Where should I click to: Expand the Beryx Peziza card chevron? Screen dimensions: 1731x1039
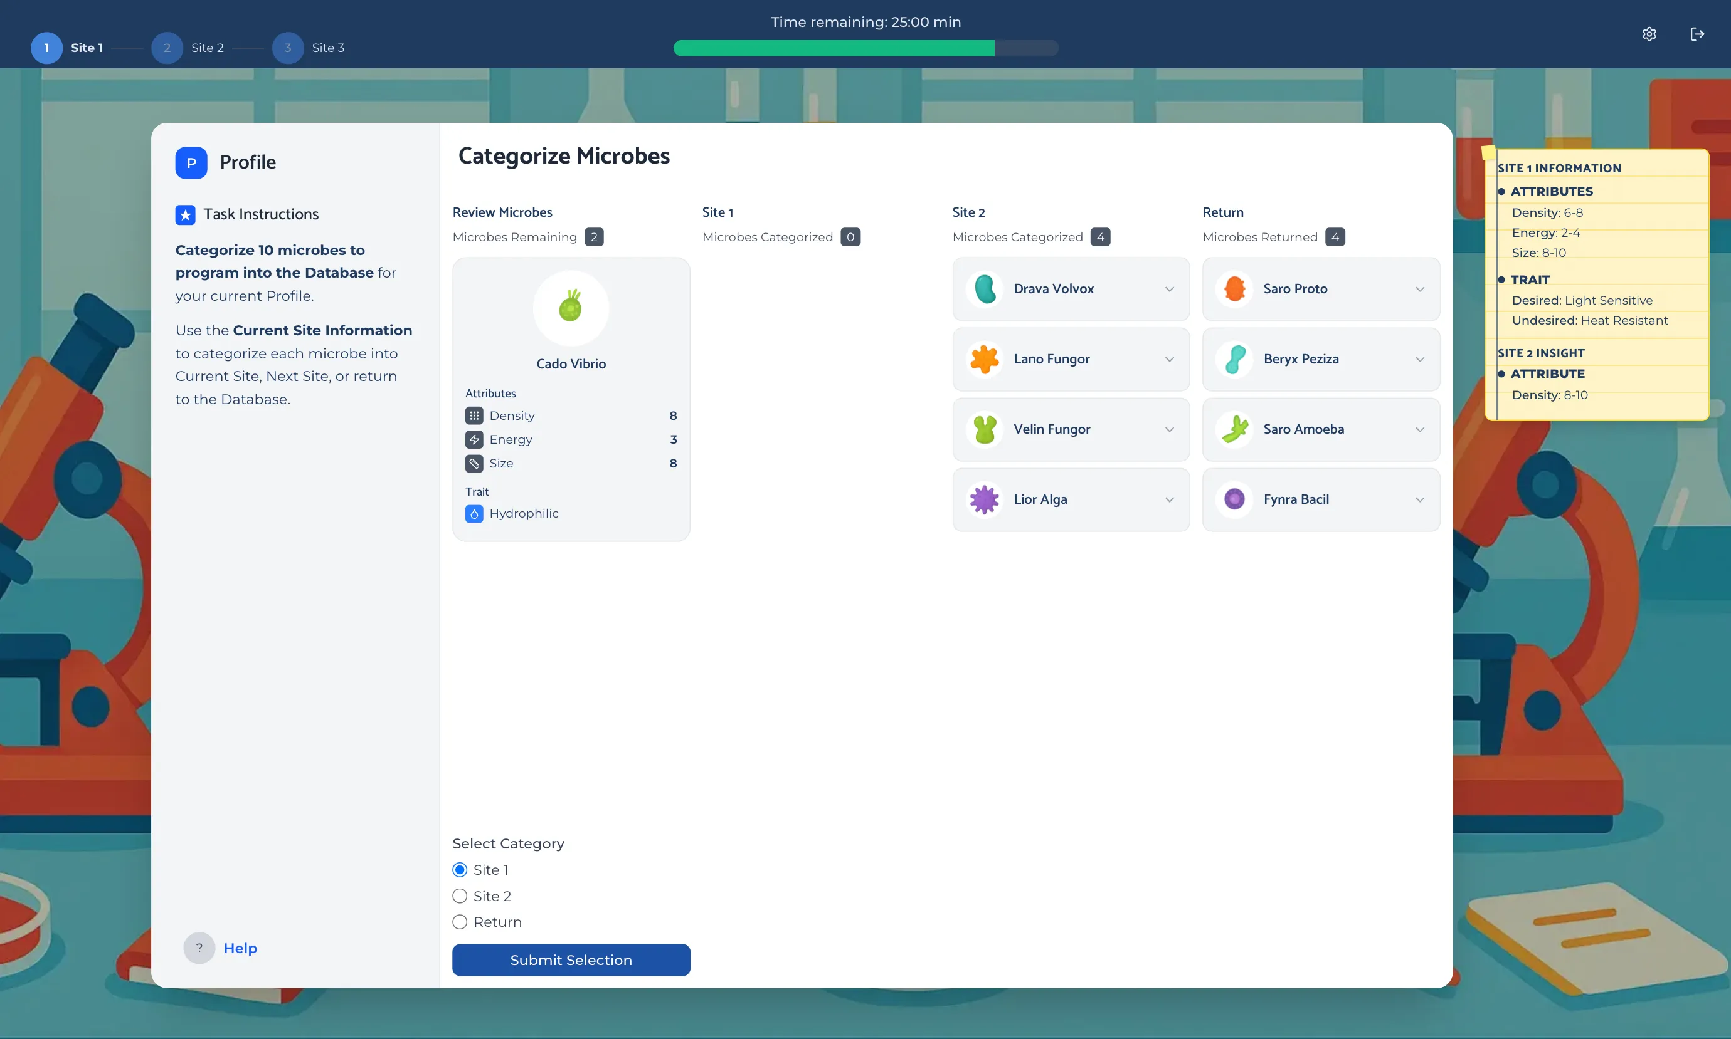(x=1419, y=359)
